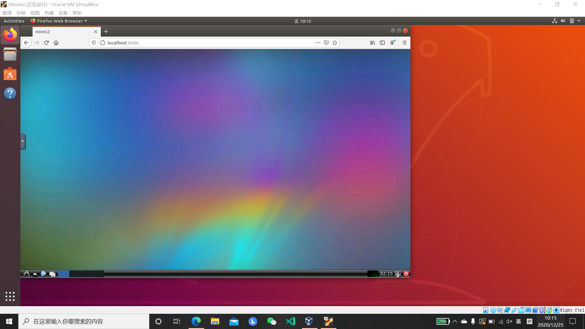Click the red LXDE logout power icon
Viewport: 585px width, 329px height.
406,274
